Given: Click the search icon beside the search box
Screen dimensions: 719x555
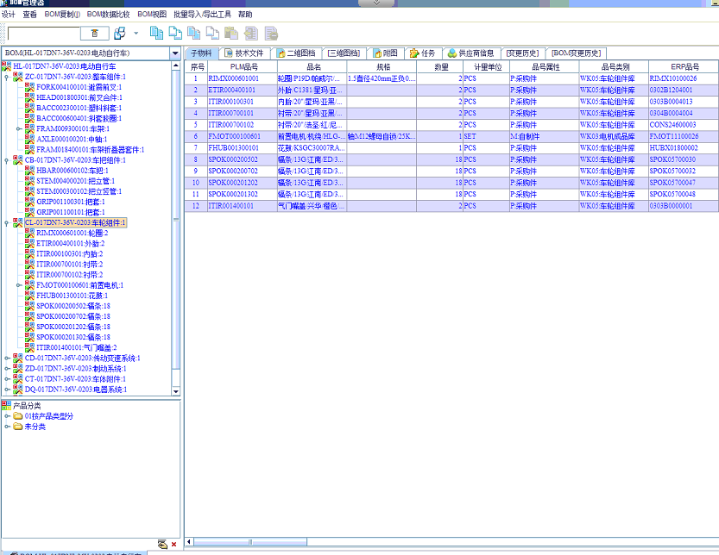Looking at the screenshot, I should pyautogui.click(x=94, y=33).
